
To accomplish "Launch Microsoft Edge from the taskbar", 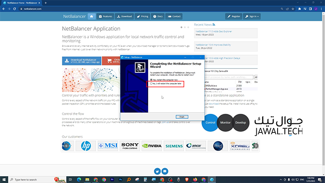I will pos(79,180).
